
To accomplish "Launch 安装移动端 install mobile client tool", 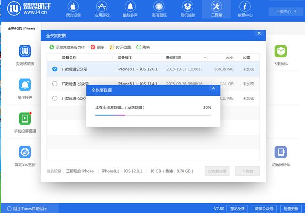I will (x=25, y=55).
